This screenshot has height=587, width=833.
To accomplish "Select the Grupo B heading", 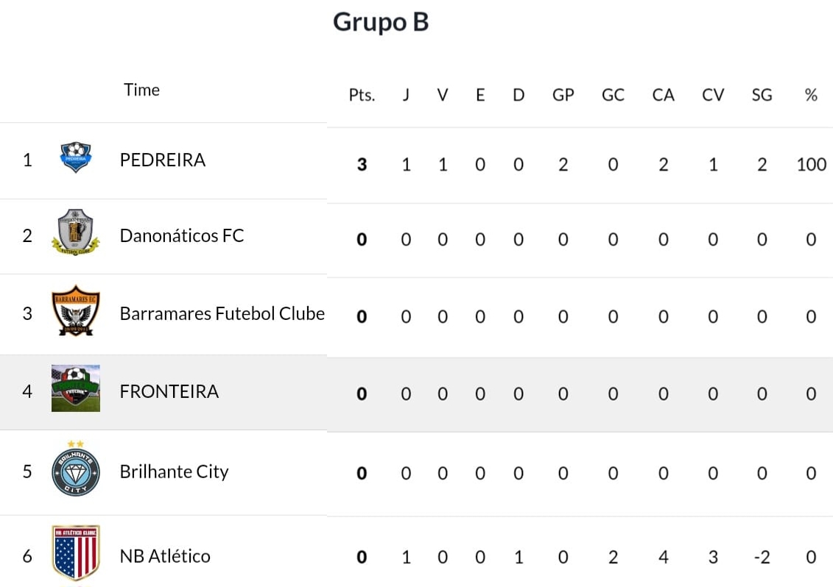I will point(381,22).
